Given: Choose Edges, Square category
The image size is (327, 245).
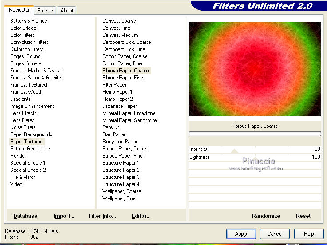Looking at the screenshot, I should [26, 63].
